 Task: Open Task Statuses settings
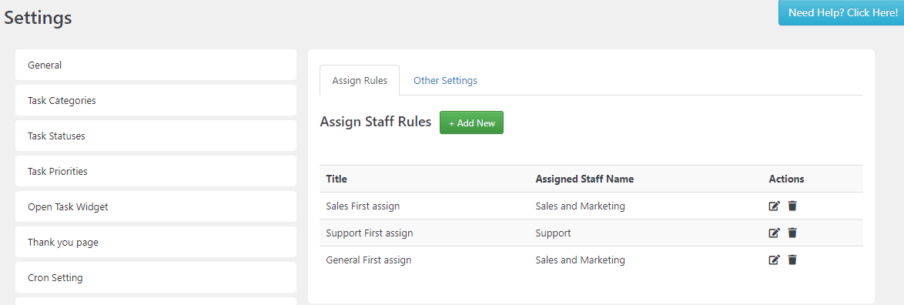tap(156, 136)
